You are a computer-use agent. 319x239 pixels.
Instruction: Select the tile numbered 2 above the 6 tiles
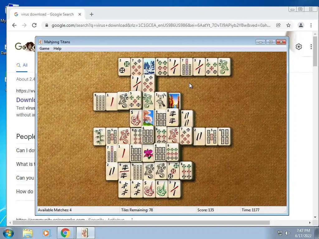tap(112, 171)
